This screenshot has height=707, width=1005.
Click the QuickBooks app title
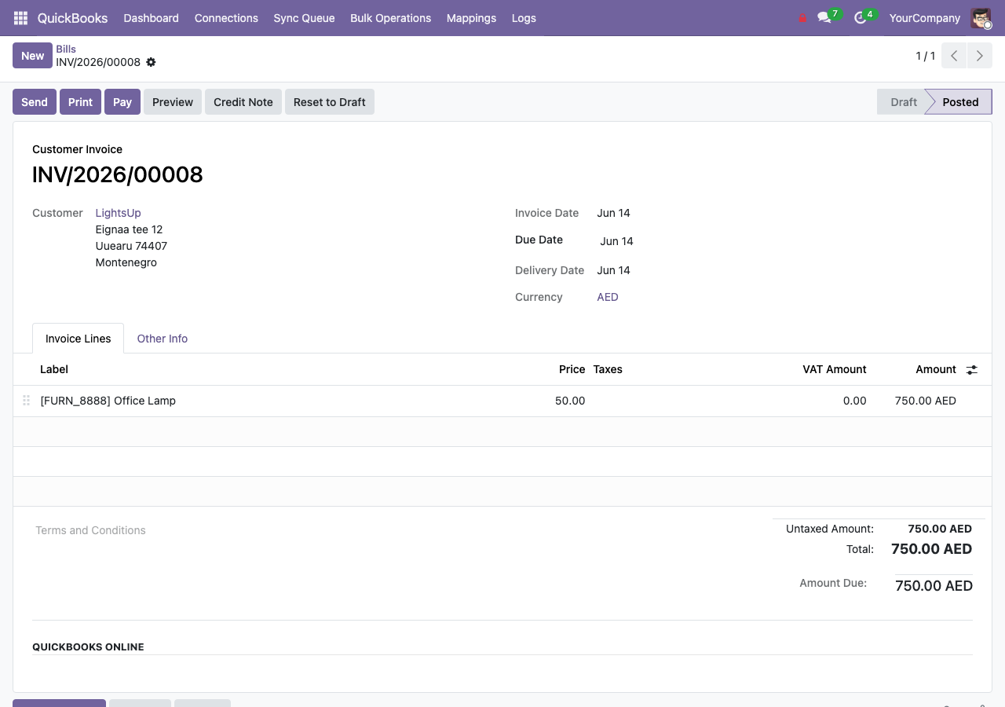(x=72, y=18)
